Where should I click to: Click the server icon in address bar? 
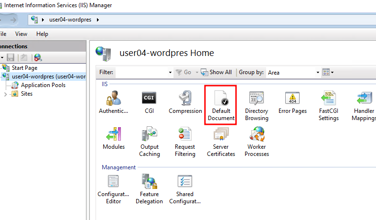(34, 20)
